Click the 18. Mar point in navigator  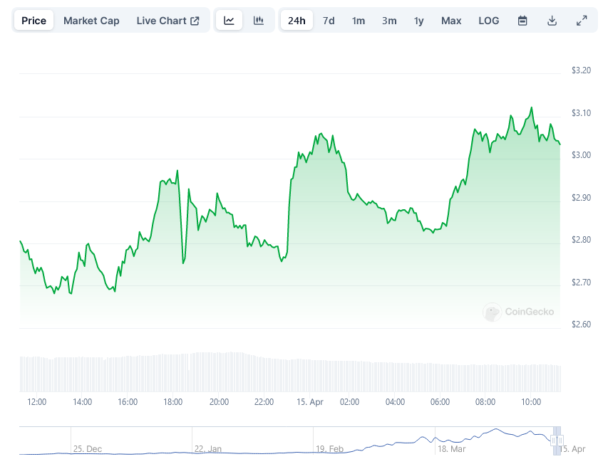(x=451, y=449)
